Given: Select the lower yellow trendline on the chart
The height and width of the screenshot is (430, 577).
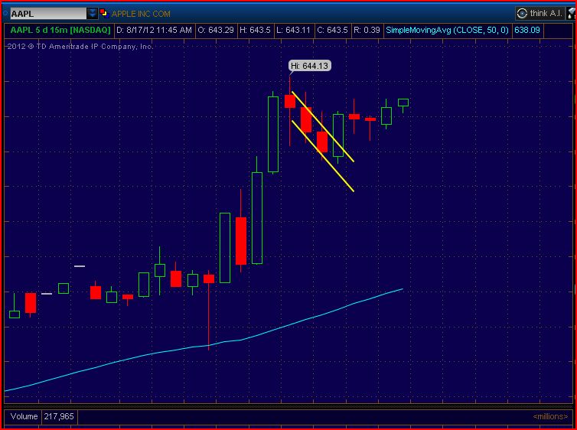Looking at the screenshot, I should pyautogui.click(x=323, y=156).
